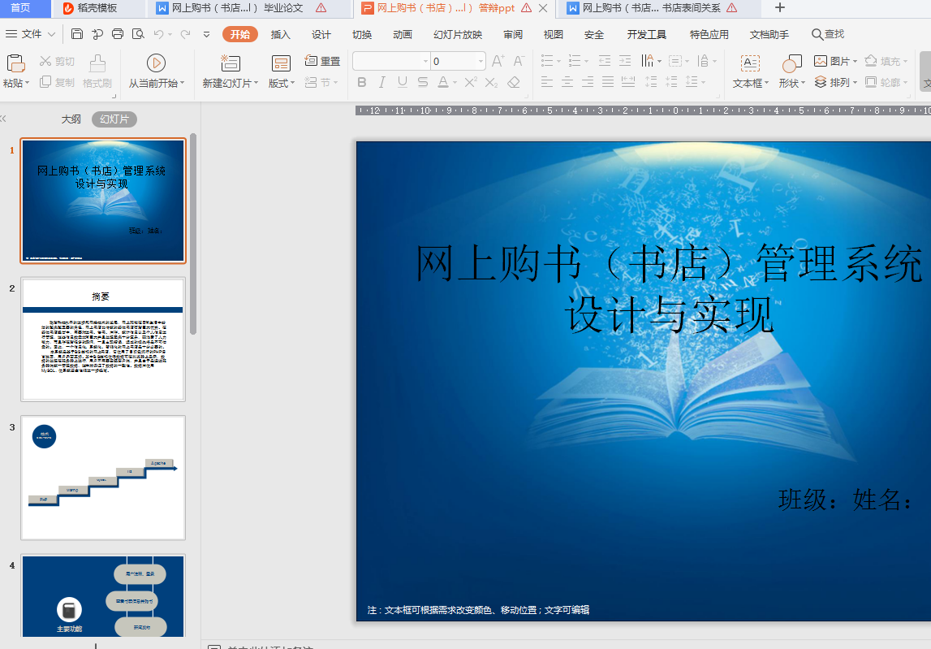Click the Format Painter (格式刷) icon
931x649 pixels.
coord(97,63)
